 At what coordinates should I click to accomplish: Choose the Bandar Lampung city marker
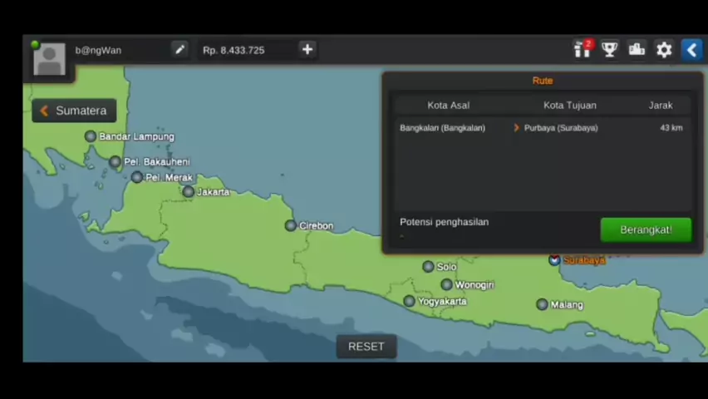coord(91,136)
